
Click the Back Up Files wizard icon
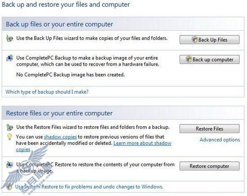9,38
